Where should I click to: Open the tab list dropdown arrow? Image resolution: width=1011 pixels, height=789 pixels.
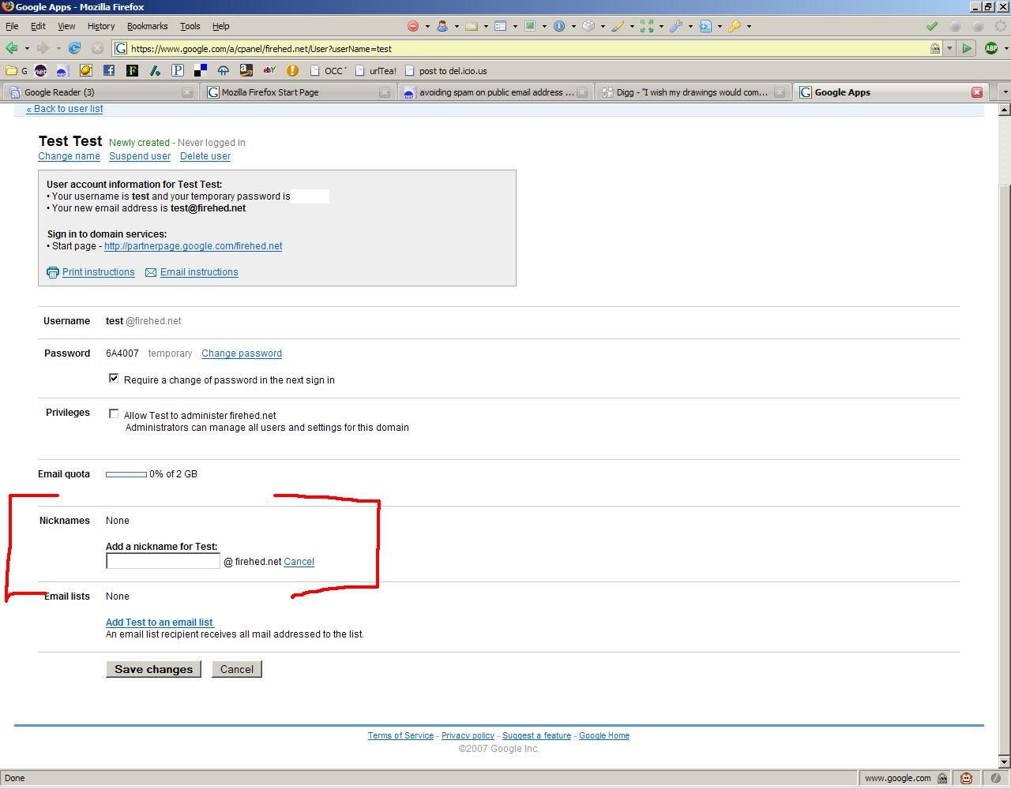[x=1005, y=92]
